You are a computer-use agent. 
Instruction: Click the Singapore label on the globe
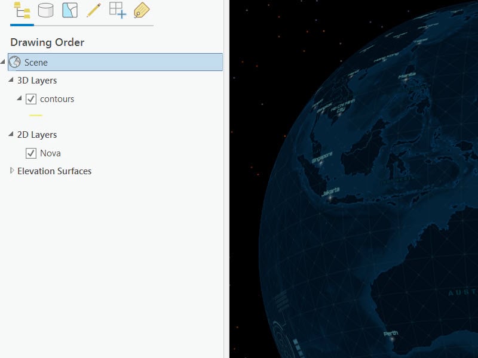click(322, 158)
